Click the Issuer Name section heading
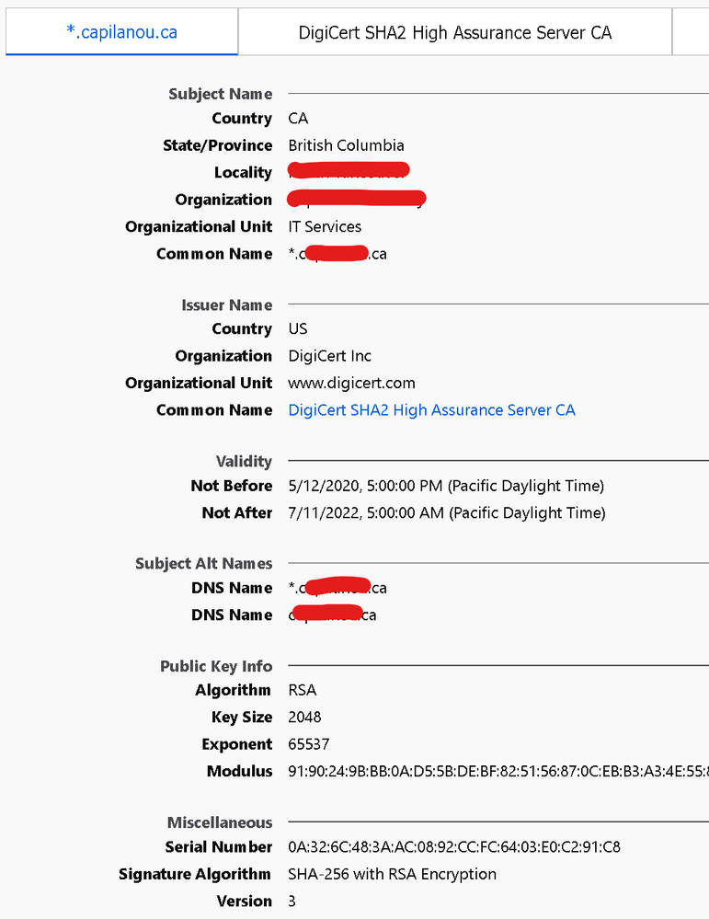The image size is (709, 919). coord(227,304)
